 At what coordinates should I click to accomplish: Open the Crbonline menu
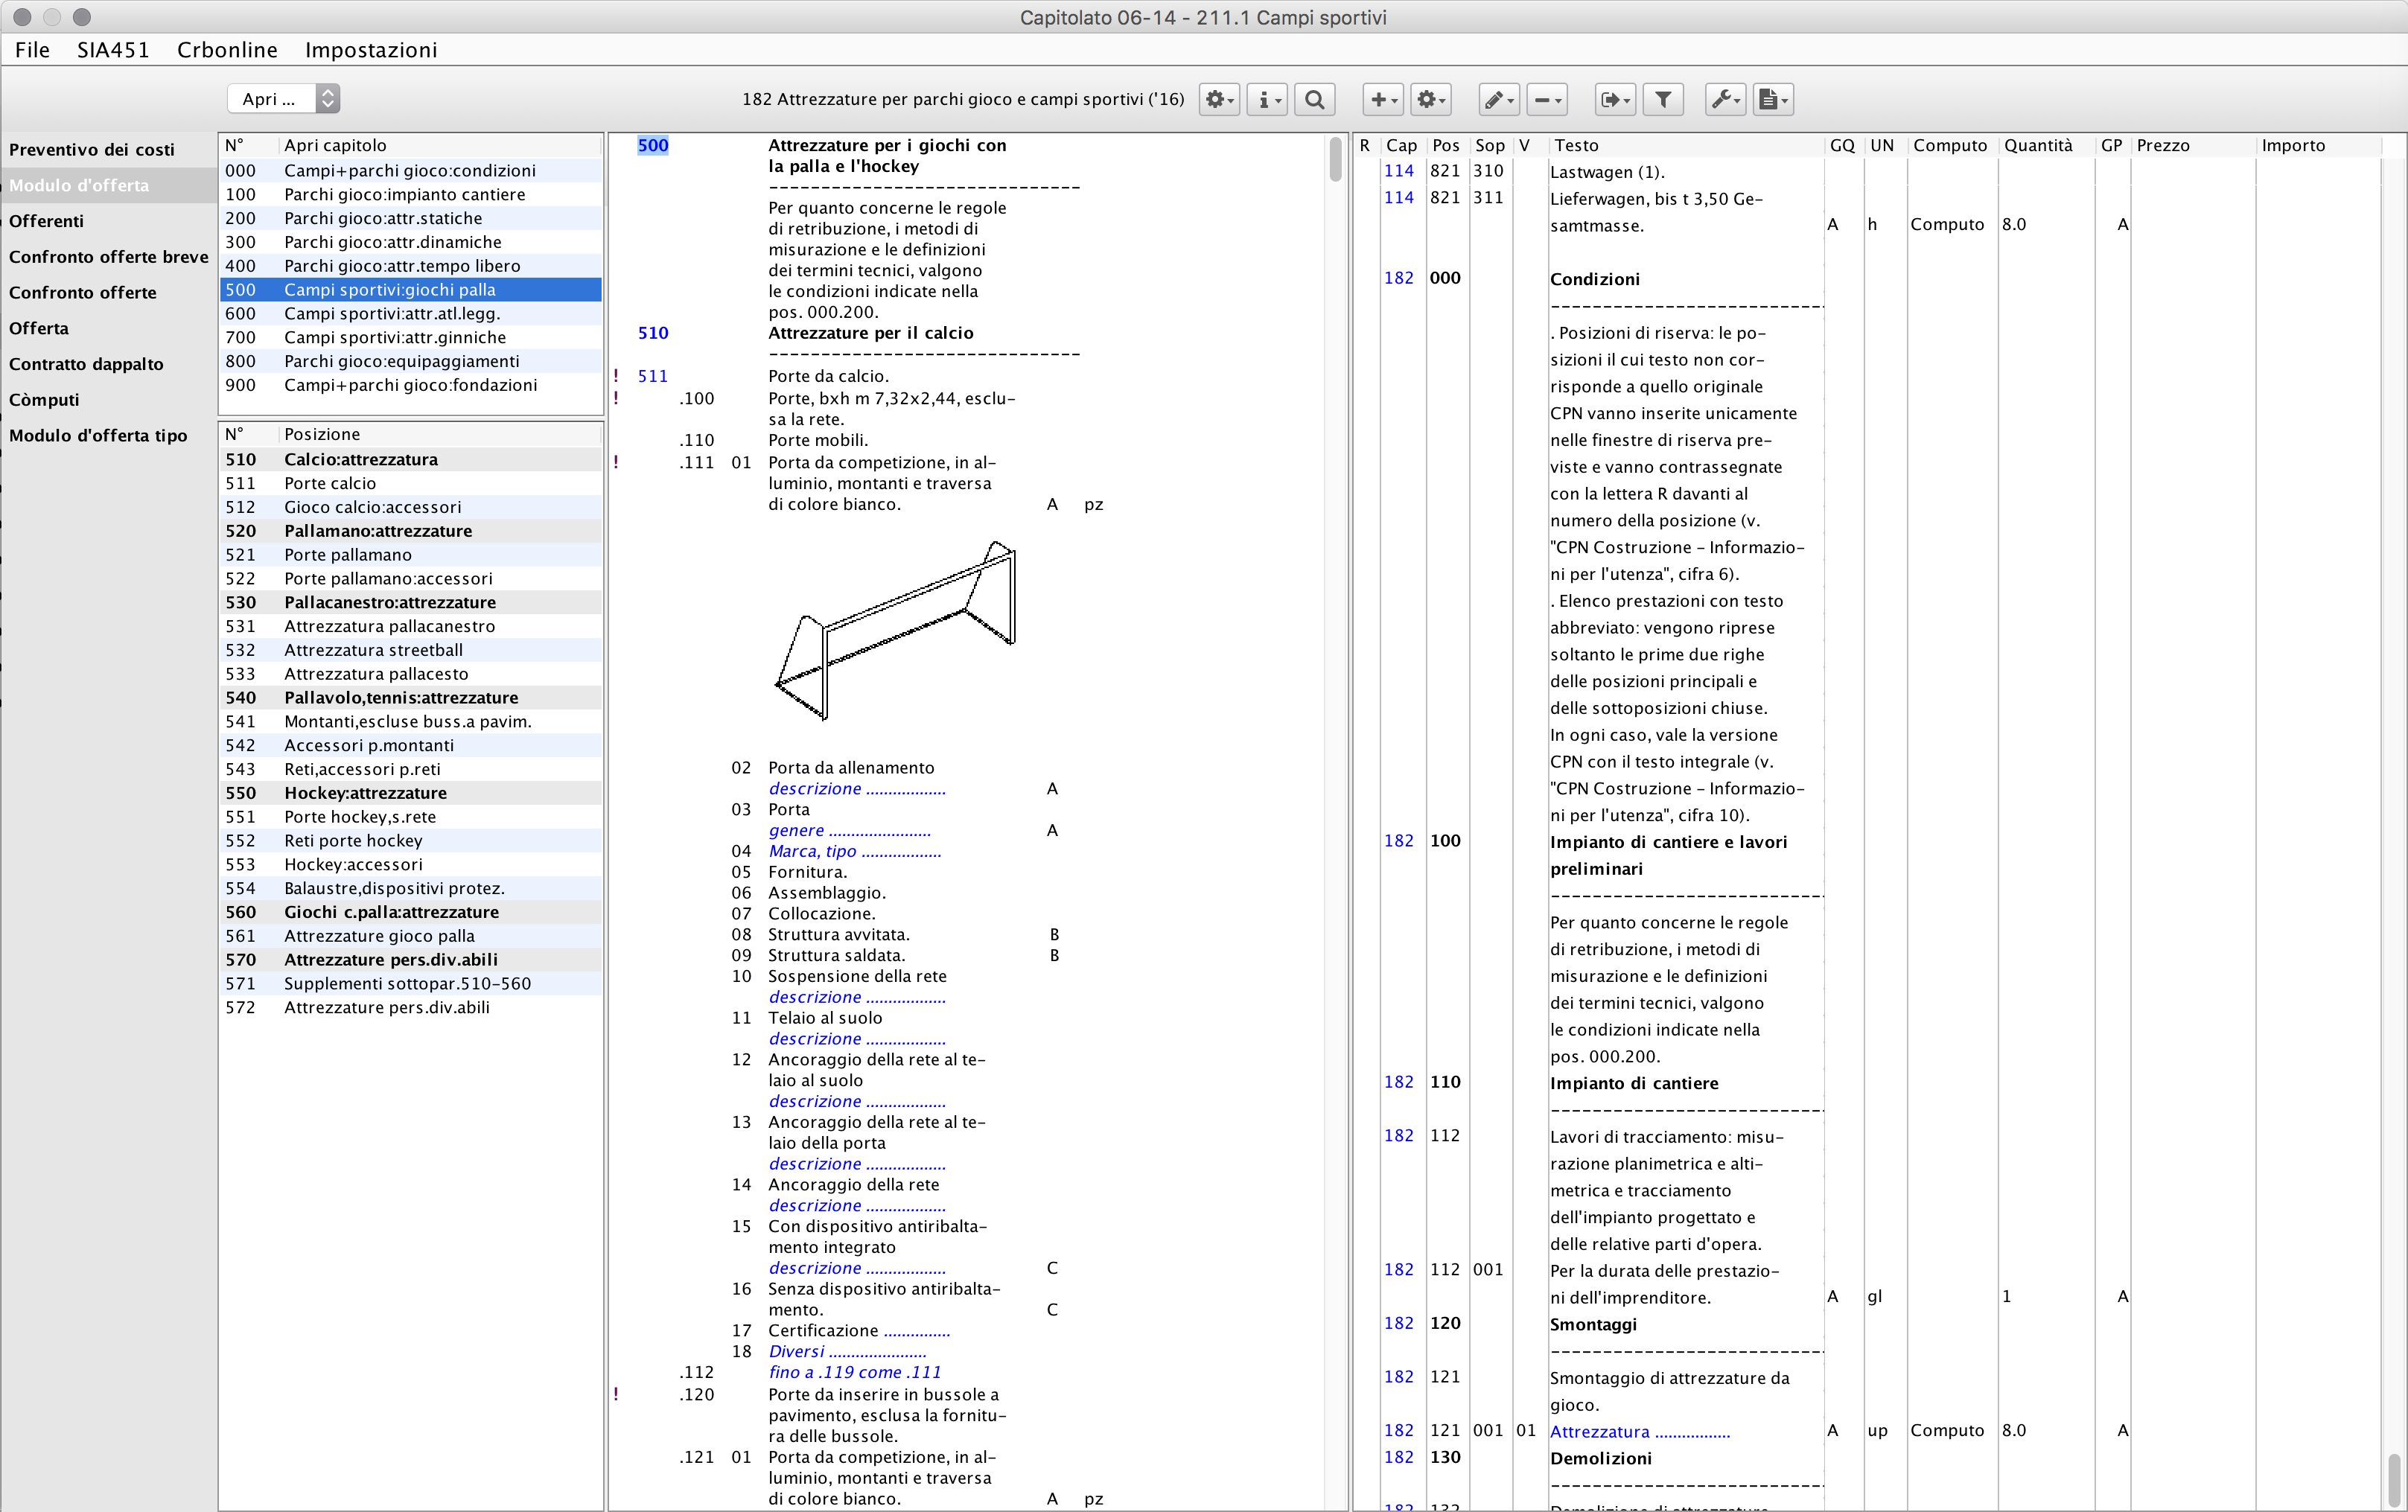tap(227, 50)
